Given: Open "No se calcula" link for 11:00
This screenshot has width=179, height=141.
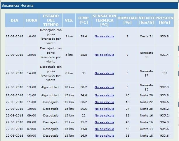Looking at the screenshot, I should point(104,102).
